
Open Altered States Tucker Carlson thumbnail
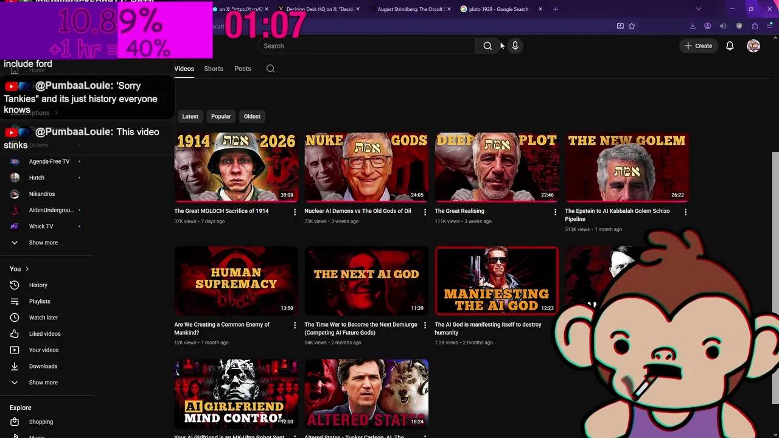[366, 394]
